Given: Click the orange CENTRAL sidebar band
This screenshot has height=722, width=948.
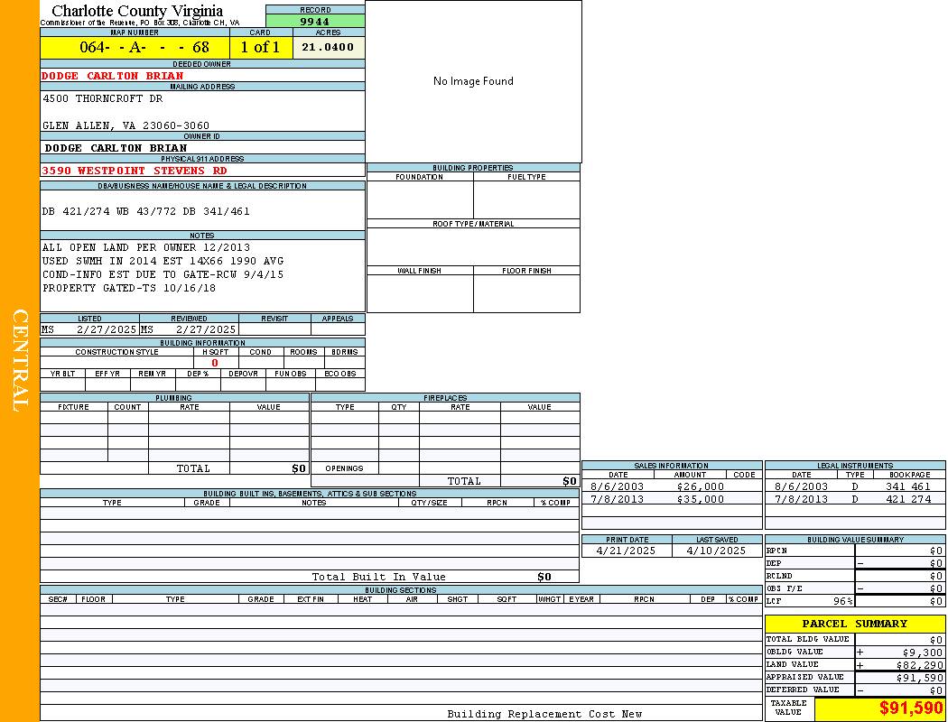Looking at the screenshot, I should click(20, 361).
